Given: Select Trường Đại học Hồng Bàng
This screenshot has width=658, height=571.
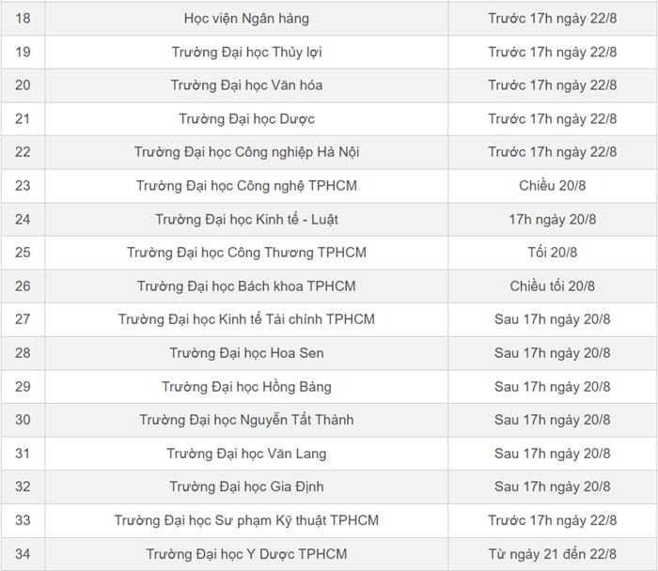Looking at the screenshot, I should pyautogui.click(x=246, y=387).
